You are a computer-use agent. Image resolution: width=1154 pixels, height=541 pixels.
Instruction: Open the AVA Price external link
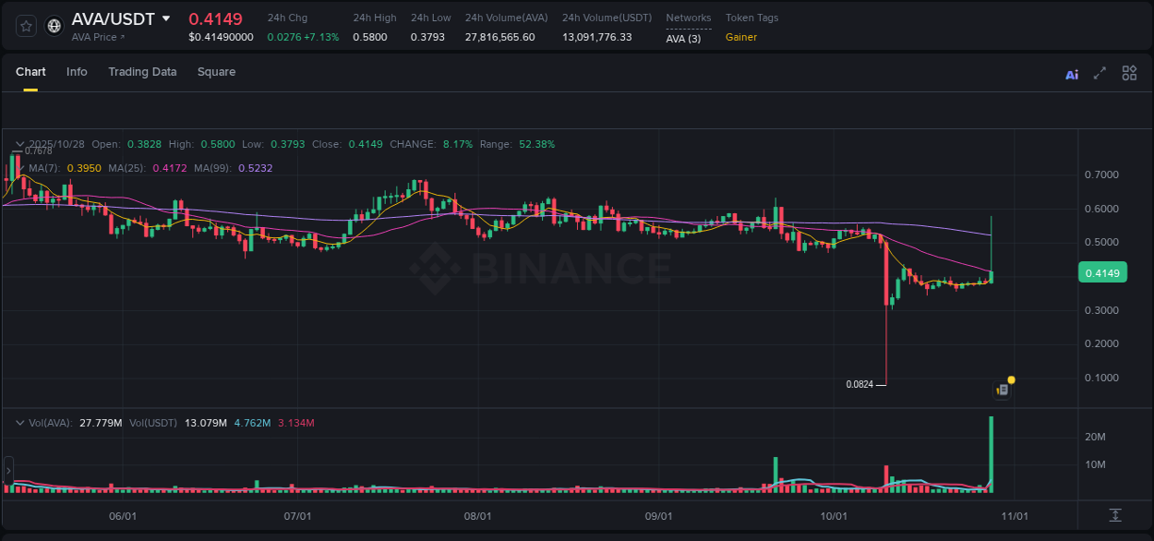[x=99, y=37]
